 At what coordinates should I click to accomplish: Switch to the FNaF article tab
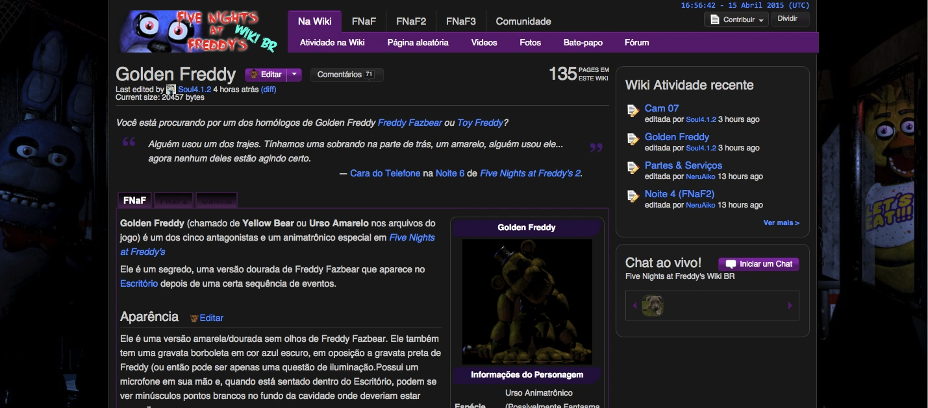134,200
